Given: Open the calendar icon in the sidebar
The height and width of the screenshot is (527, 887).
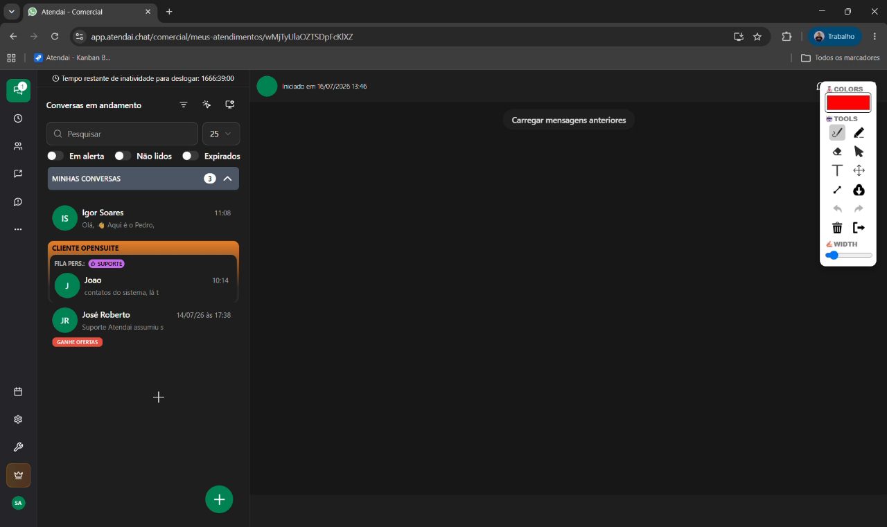Looking at the screenshot, I should coord(18,391).
